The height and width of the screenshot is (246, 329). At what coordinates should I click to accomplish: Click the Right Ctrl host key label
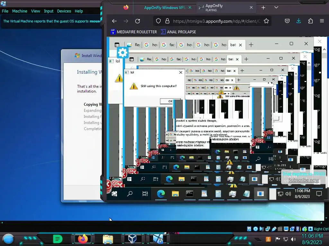coord(321,229)
